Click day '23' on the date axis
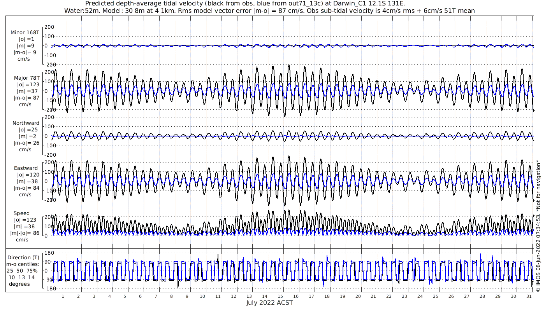545x311 pixels. (405, 296)
